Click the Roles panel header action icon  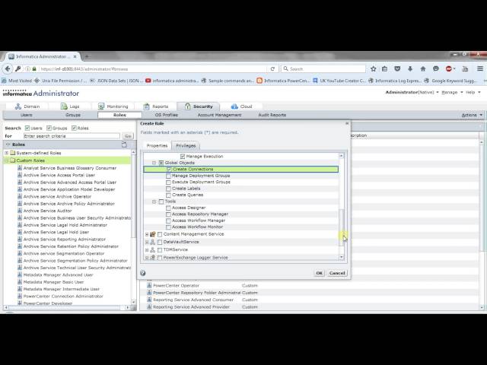124,144
